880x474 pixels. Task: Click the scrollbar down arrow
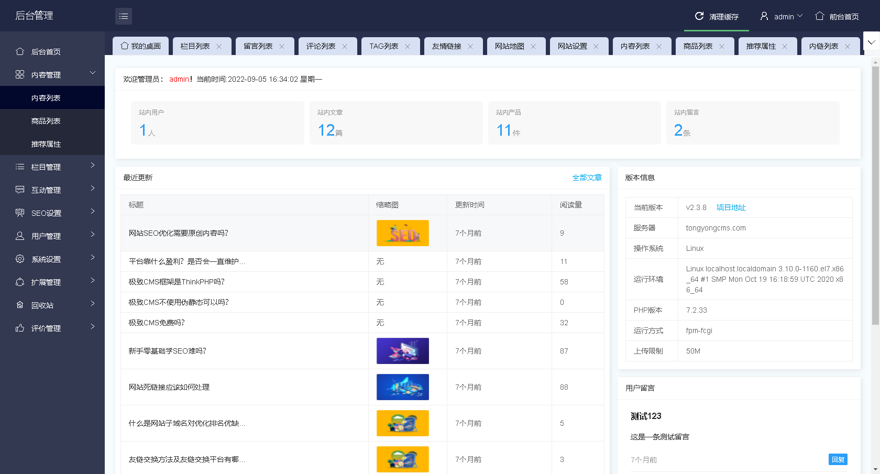pyautogui.click(x=875, y=470)
